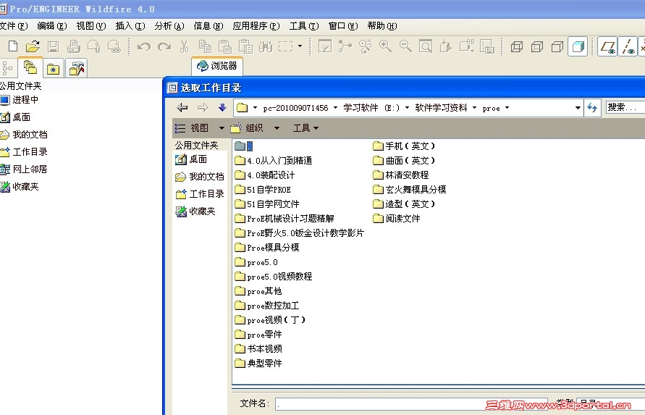The width and height of the screenshot is (645, 415).
Task: Click the Print icon
Action: pyautogui.click(x=74, y=46)
